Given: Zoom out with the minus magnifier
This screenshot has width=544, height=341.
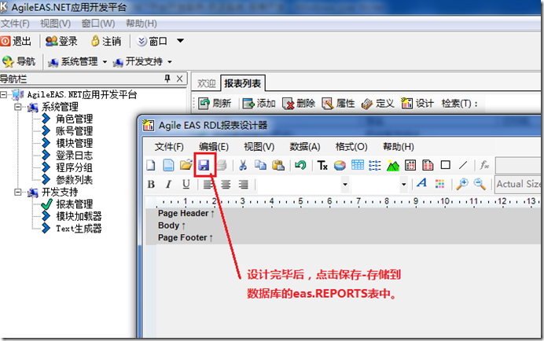Looking at the screenshot, I should [480, 184].
